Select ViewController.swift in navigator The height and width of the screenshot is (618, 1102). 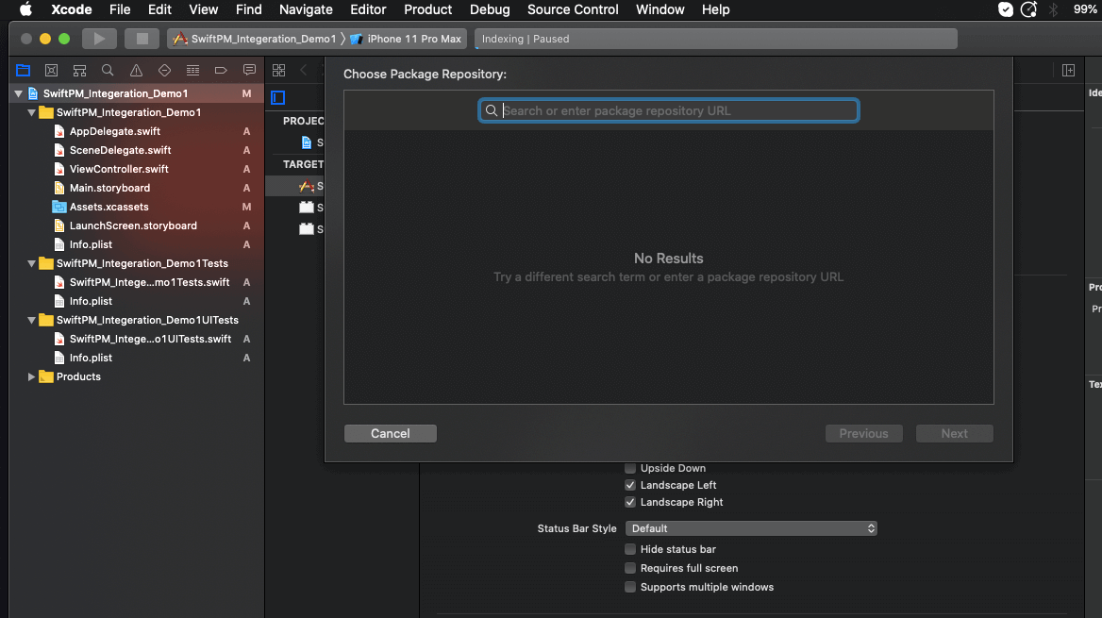(x=119, y=170)
